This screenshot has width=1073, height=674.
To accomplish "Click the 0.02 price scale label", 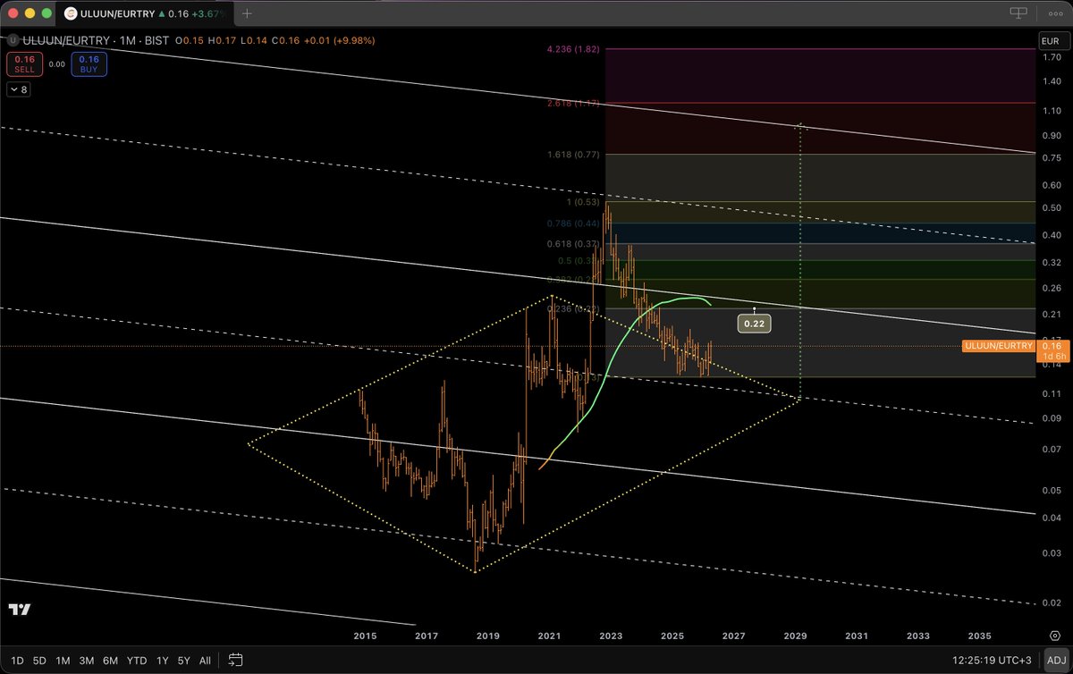I will tap(1050, 602).
